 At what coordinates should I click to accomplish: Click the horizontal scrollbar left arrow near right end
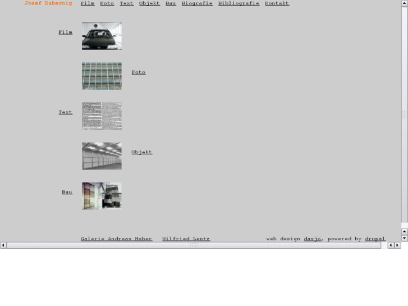coord(391,245)
